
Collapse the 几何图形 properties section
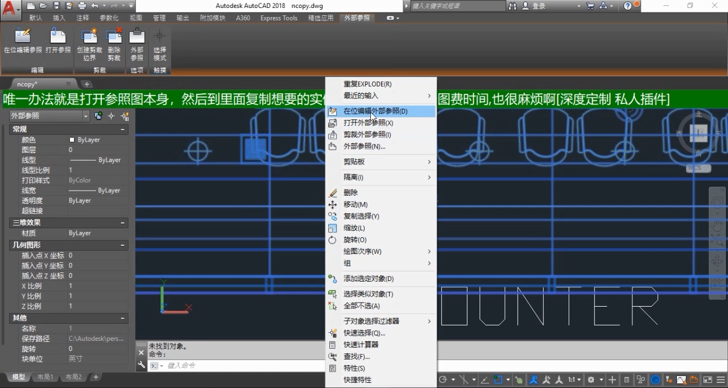pos(123,245)
